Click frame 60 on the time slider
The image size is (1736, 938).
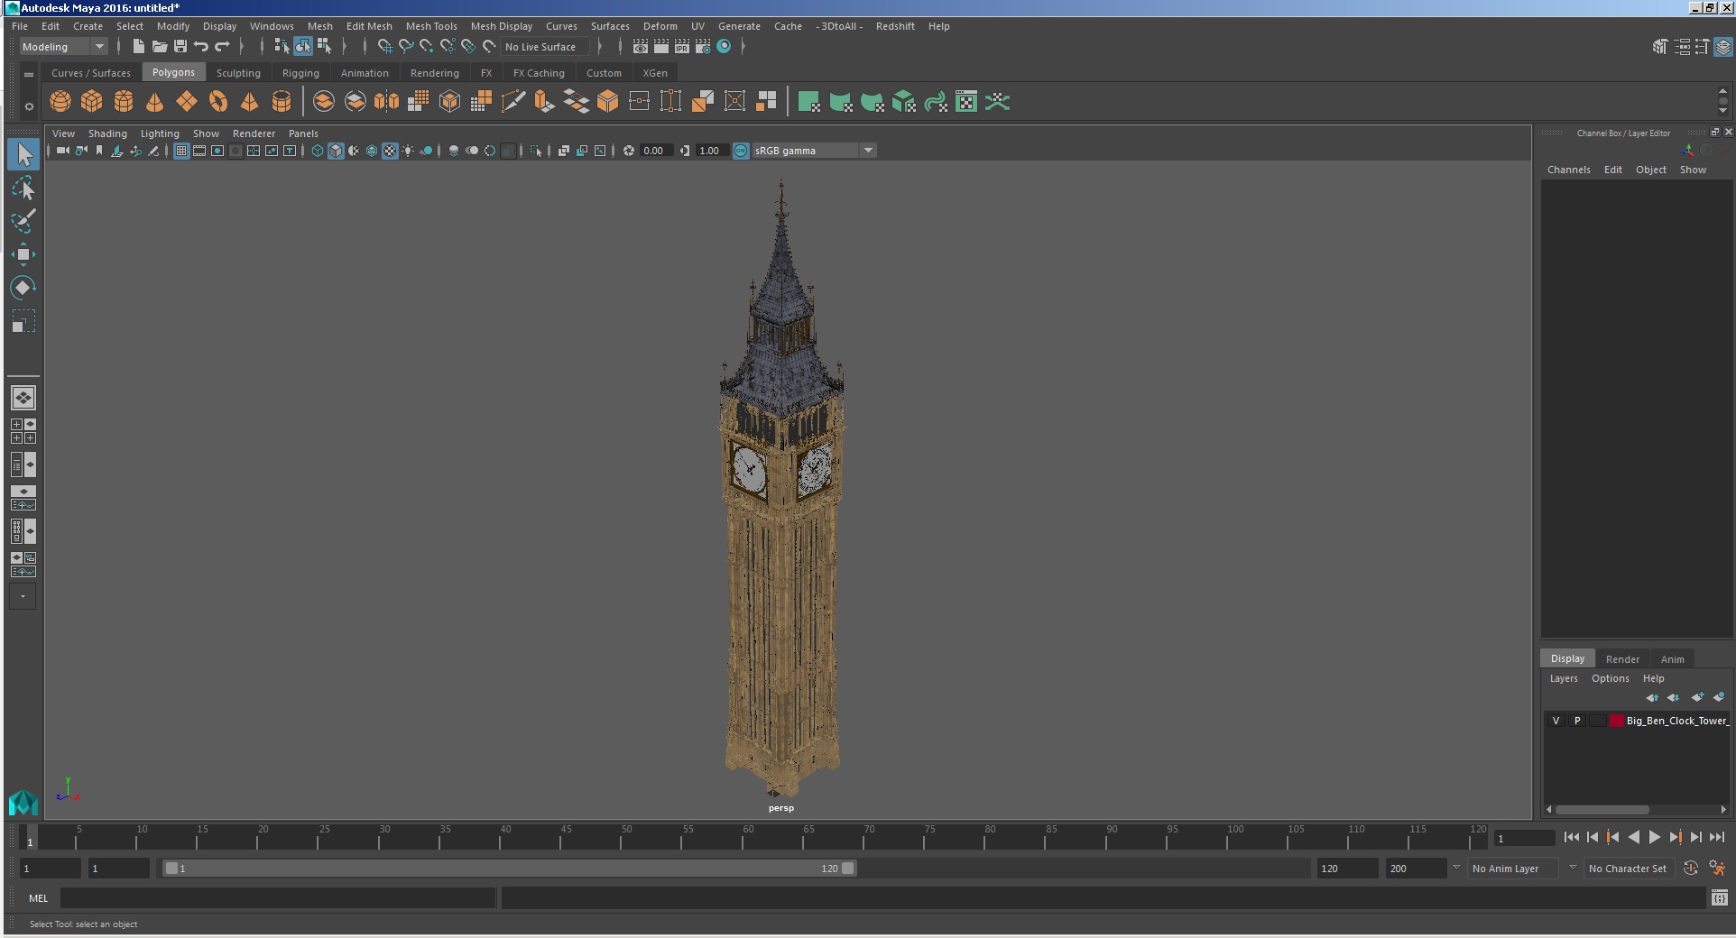click(x=742, y=838)
